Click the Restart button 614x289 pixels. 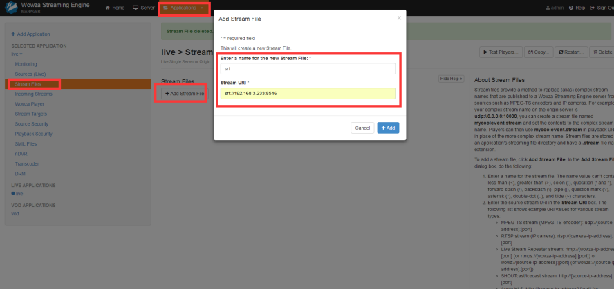coord(572,52)
